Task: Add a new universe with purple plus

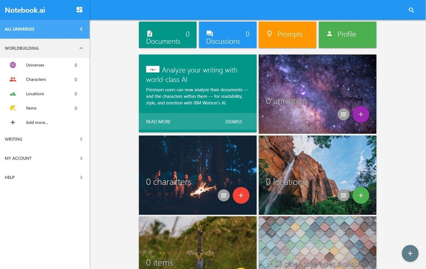Action: pyautogui.click(x=361, y=114)
